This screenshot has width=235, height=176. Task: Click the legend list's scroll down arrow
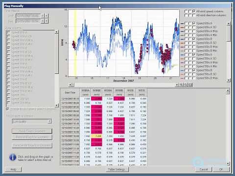pos(229,80)
